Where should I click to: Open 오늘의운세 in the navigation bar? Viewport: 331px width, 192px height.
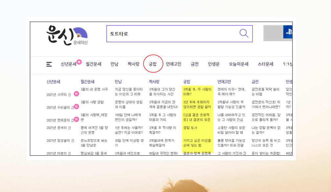[238, 64]
